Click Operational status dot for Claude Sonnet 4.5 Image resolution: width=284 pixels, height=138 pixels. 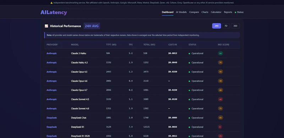point(189,99)
